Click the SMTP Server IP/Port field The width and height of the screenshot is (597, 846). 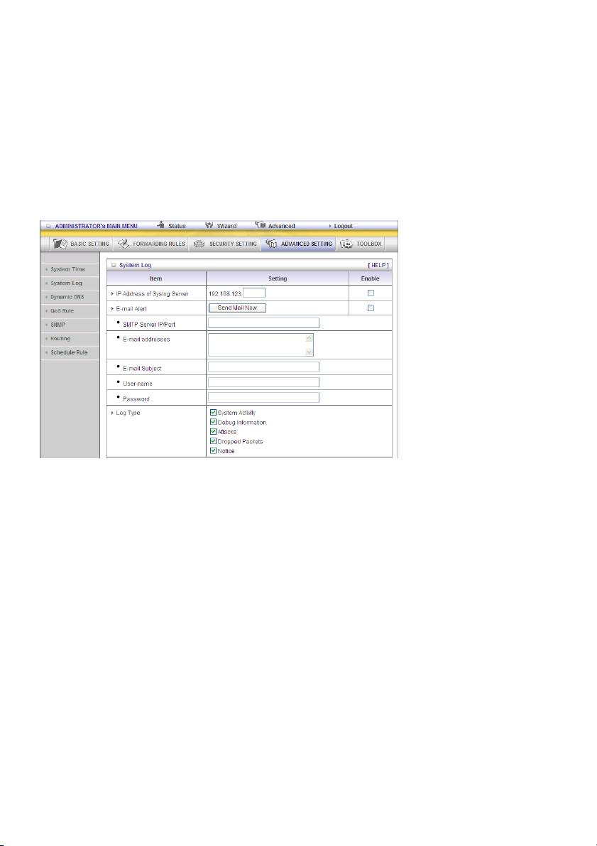[x=263, y=322]
